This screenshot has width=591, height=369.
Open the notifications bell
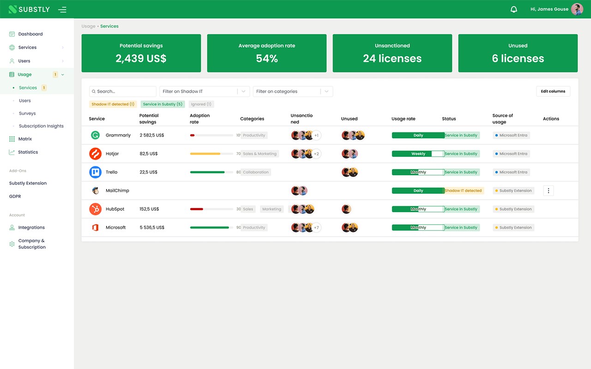514,9
